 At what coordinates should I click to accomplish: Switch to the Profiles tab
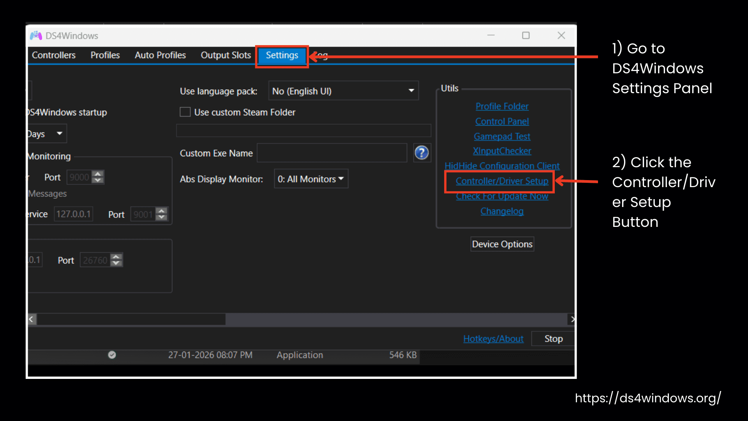[105, 55]
